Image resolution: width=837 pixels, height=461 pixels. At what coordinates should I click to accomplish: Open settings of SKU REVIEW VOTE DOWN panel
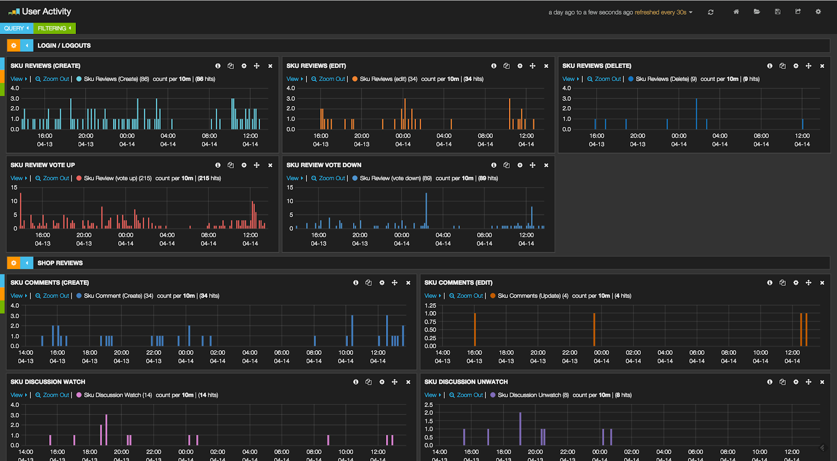[x=519, y=165]
